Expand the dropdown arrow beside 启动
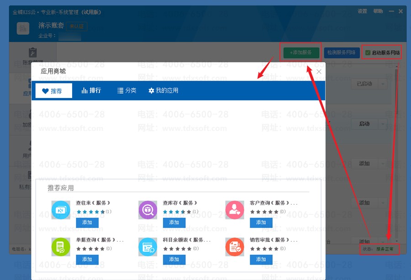Screen dimensions: 411x280 click(x=383, y=124)
